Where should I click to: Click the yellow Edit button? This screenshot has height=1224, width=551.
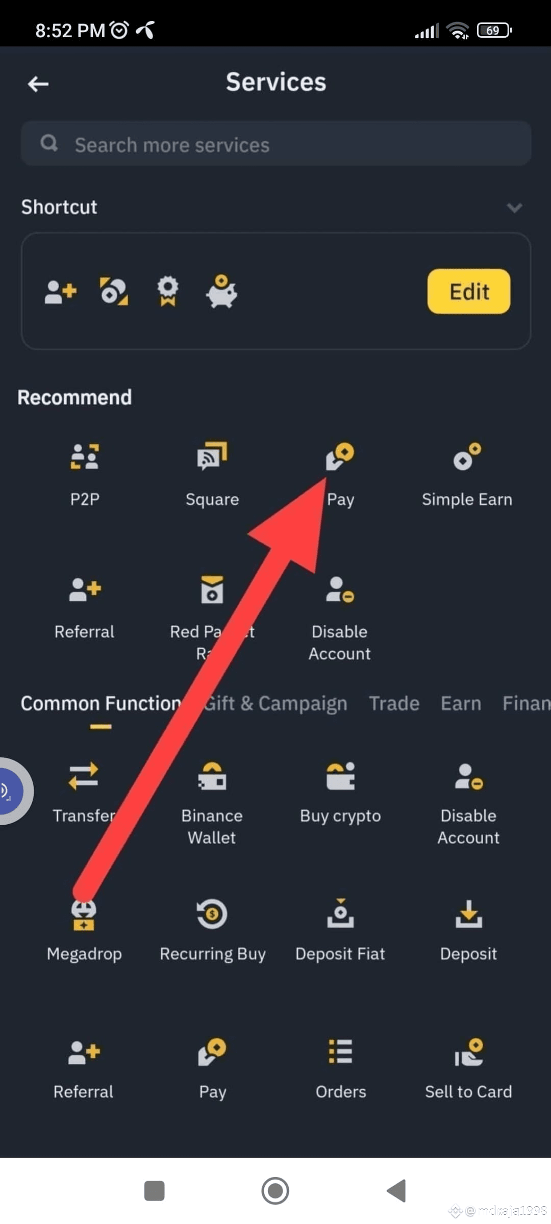(x=469, y=291)
